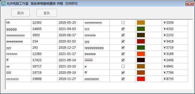This screenshot has height=94, width=195.
Task: Click the price cell ¥5559
Action: [175, 23]
